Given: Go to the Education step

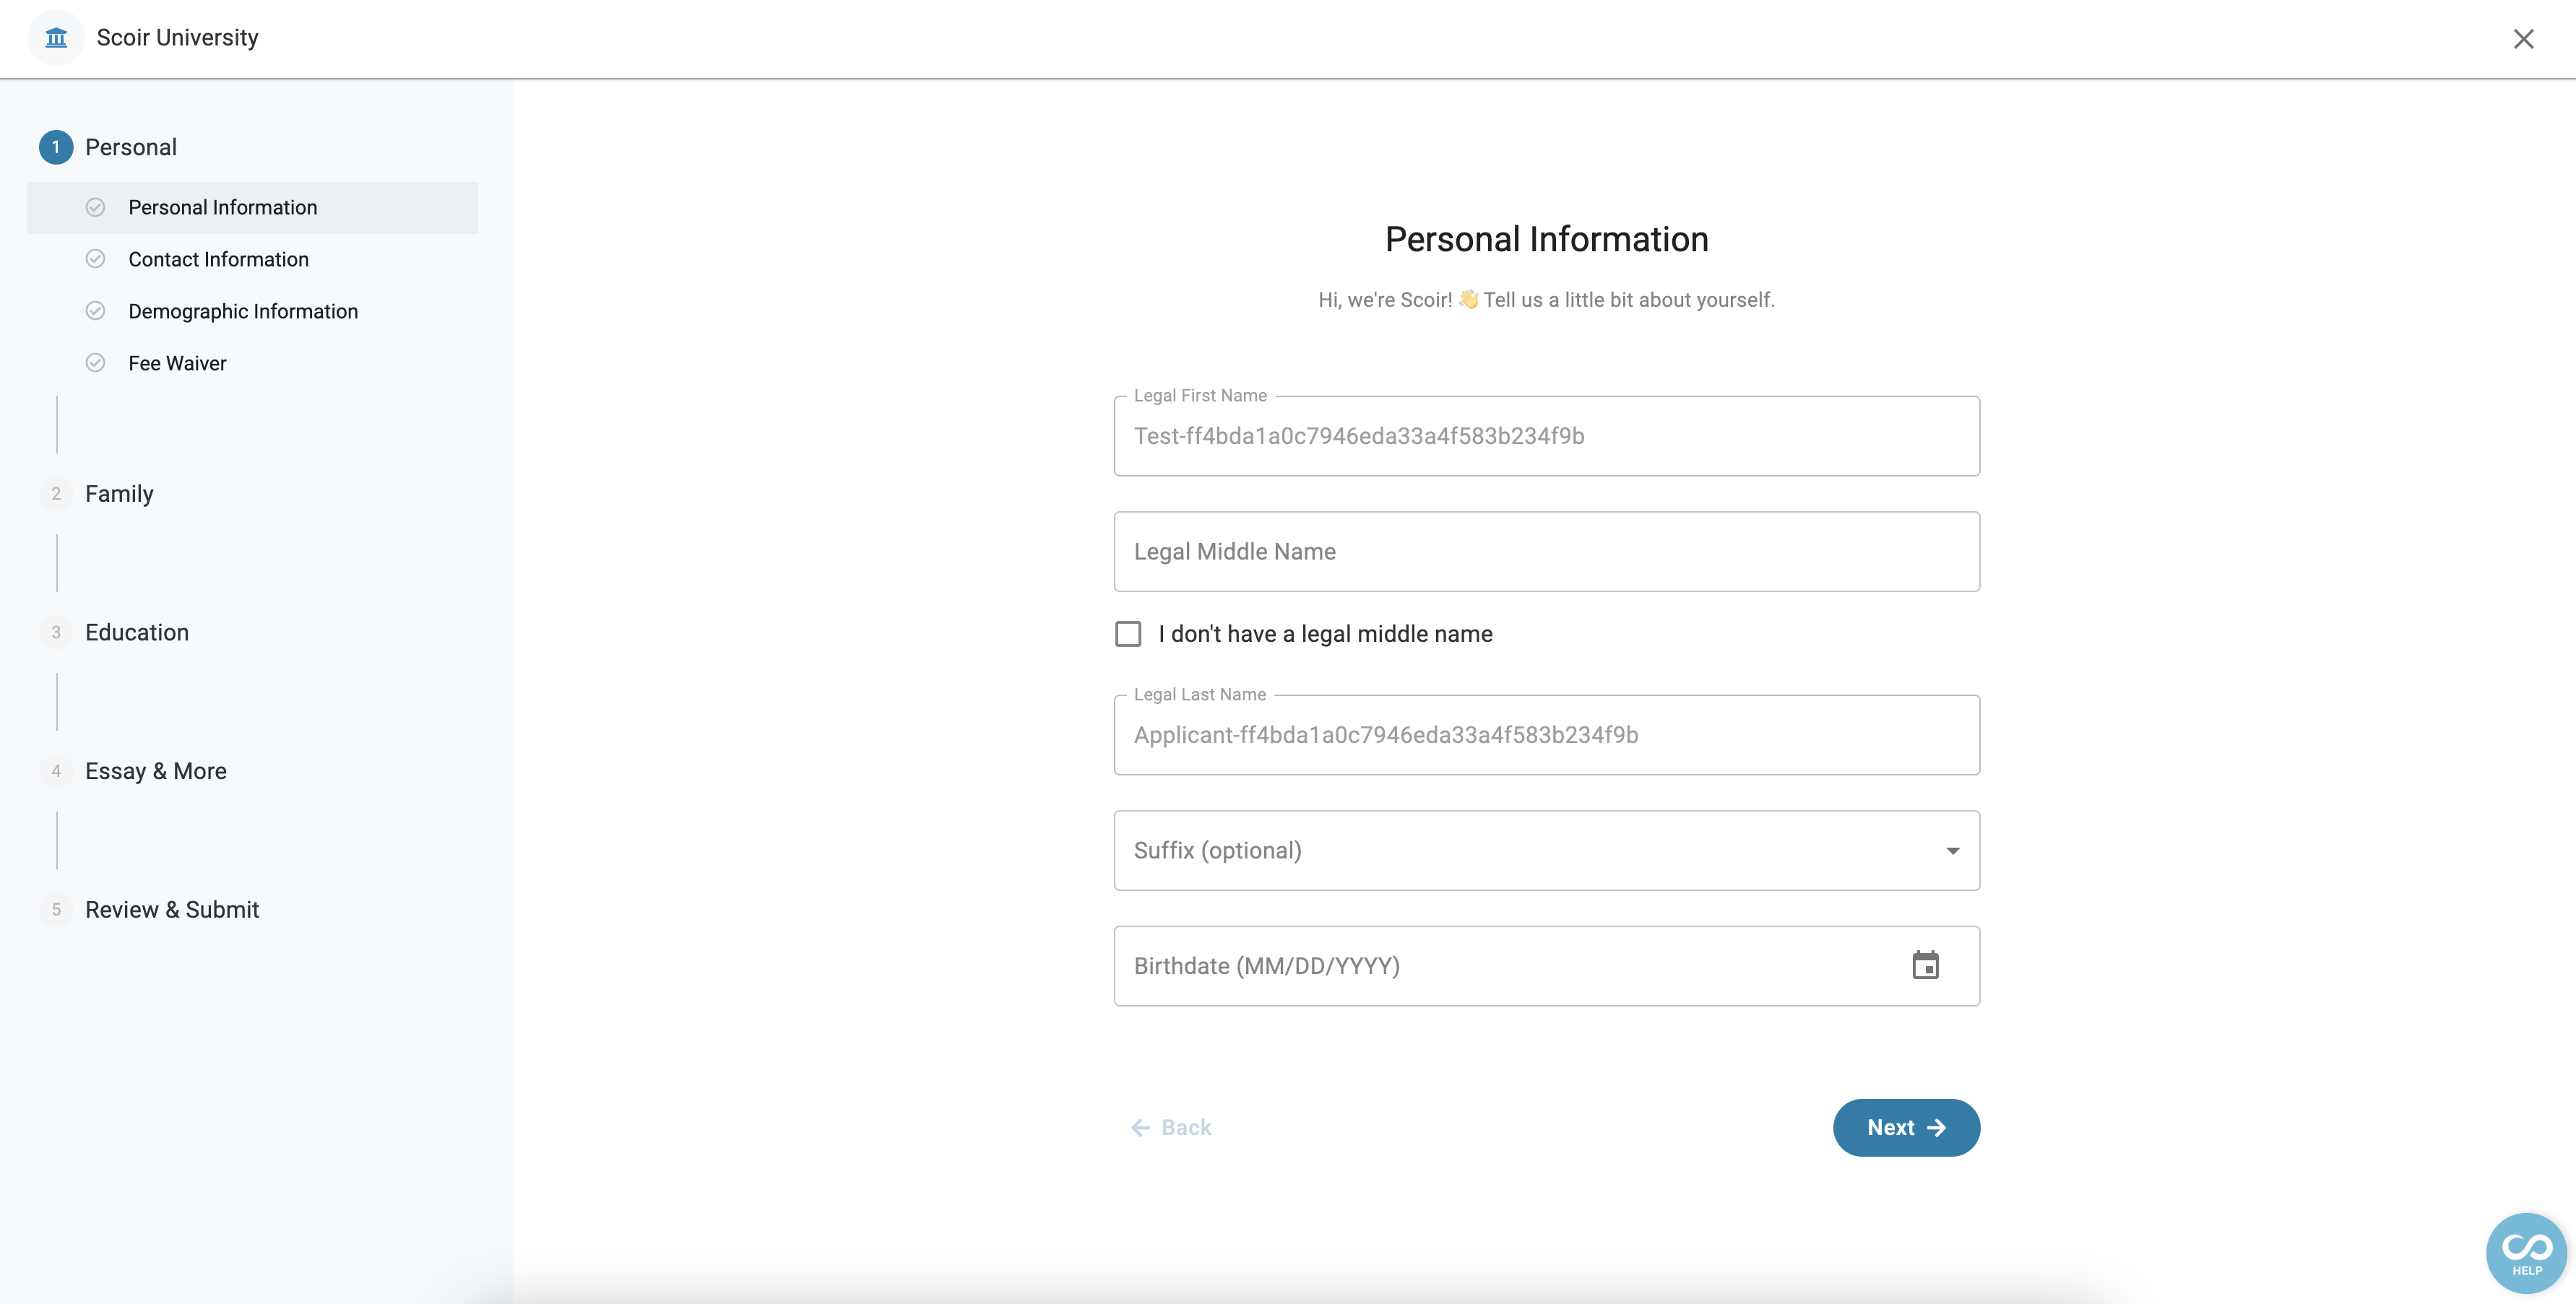Looking at the screenshot, I should (137, 633).
